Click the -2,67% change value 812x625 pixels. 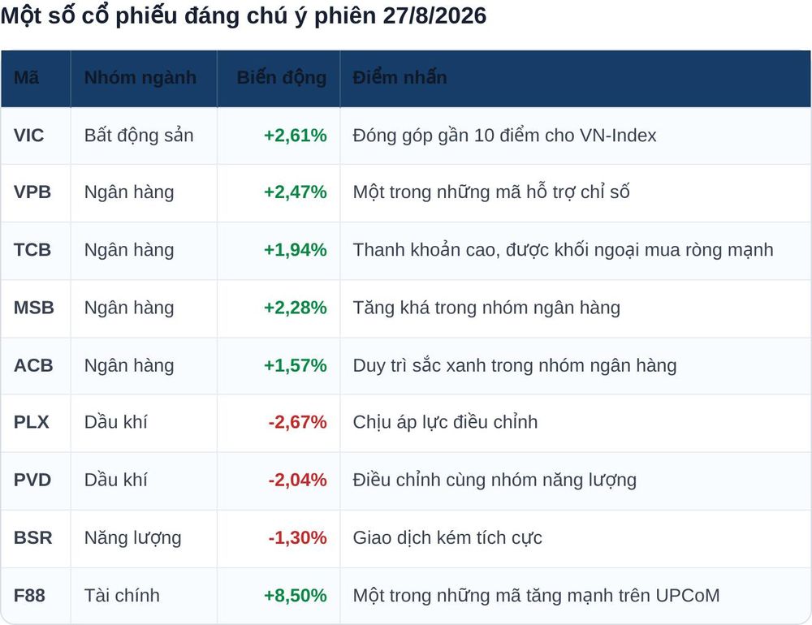pos(298,422)
